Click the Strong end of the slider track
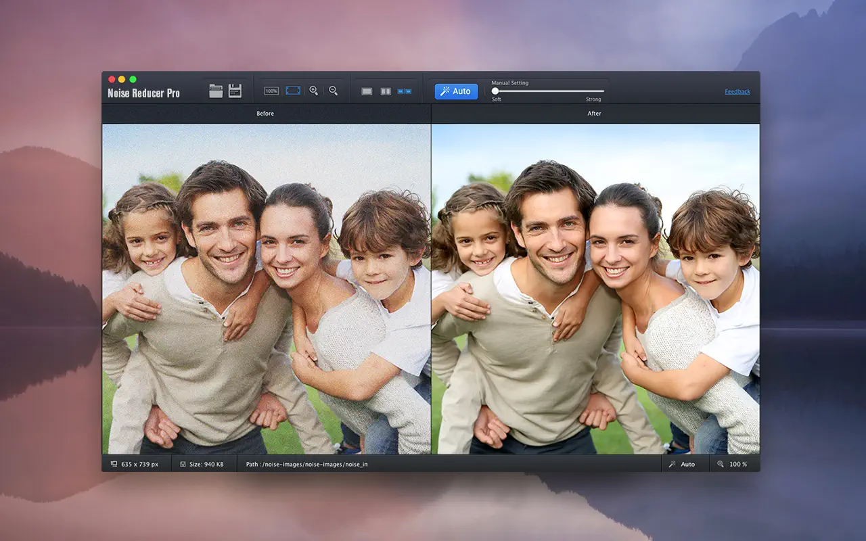 [601, 91]
